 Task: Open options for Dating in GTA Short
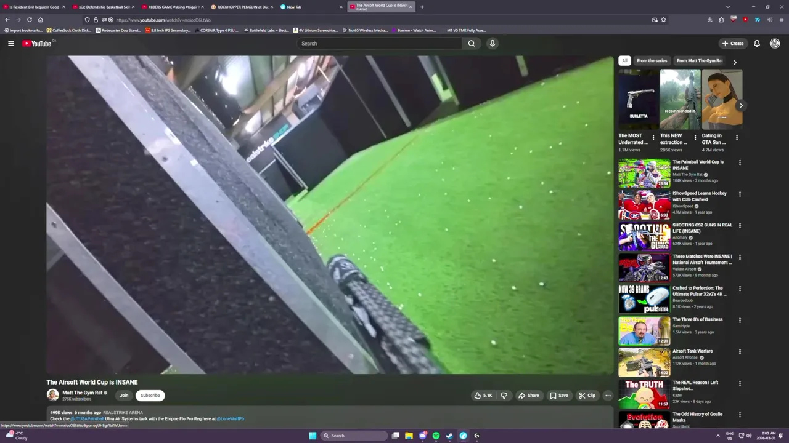tap(737, 138)
